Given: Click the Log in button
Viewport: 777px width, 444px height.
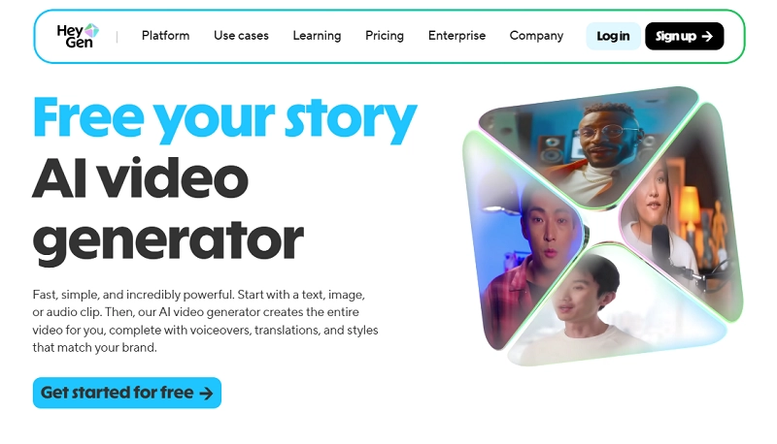Looking at the screenshot, I should [613, 36].
